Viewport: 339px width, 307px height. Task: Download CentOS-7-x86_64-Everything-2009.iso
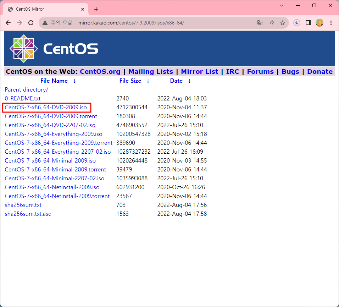click(54, 134)
